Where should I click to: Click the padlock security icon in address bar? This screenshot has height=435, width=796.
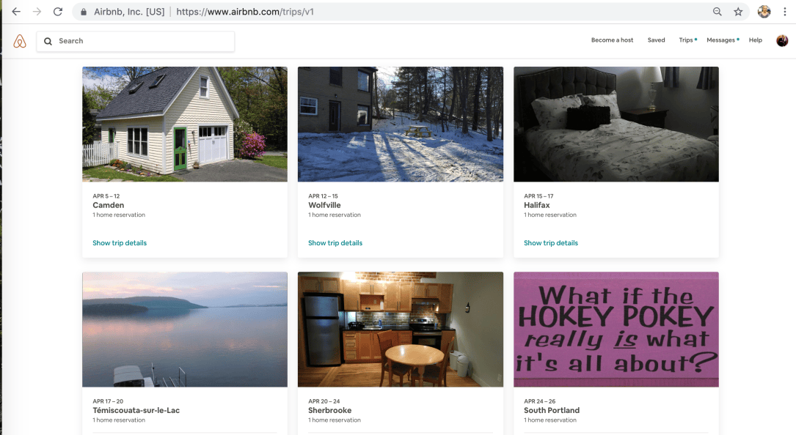83,12
